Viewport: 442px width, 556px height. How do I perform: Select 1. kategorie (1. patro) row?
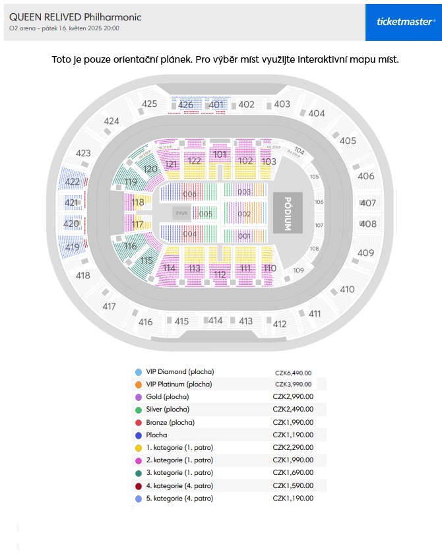(x=229, y=447)
